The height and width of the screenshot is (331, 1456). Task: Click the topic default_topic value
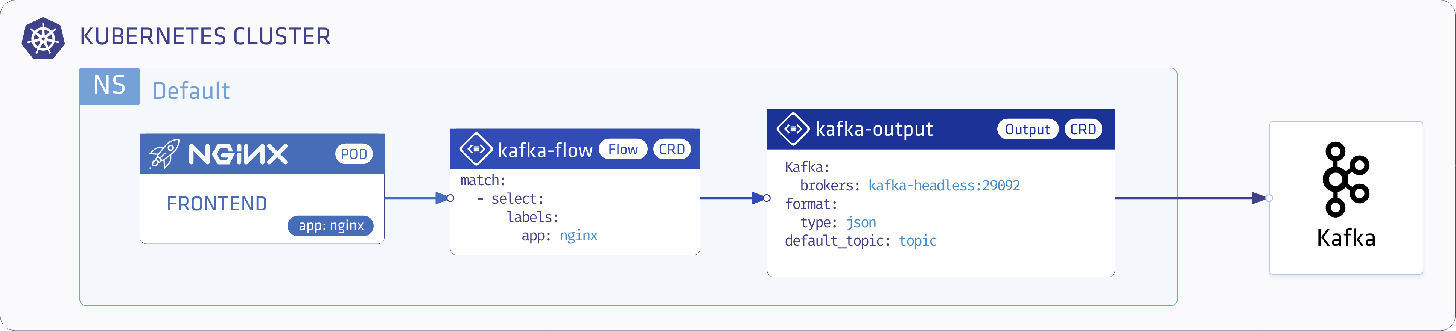917,241
